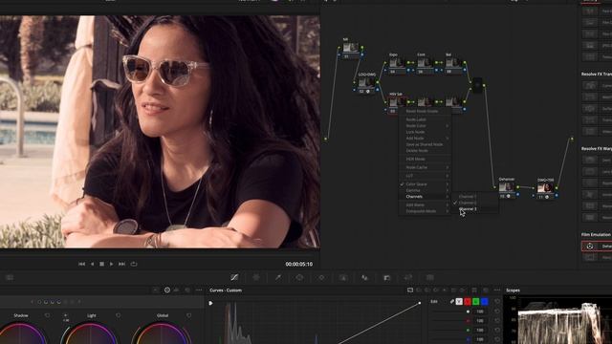The height and width of the screenshot is (344, 612).
Task: Expand Node Cache submenu
Action: pyautogui.click(x=425, y=167)
